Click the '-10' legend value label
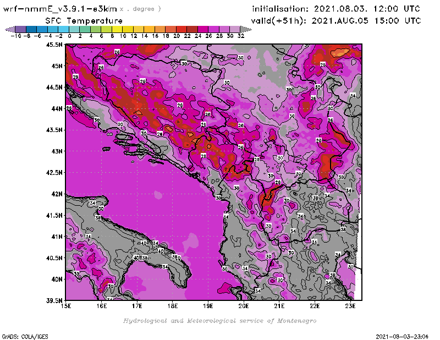The width and height of the screenshot is (440, 340). coord(16,36)
